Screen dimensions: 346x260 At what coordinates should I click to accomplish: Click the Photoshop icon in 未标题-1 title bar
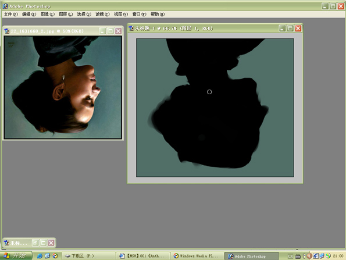pos(131,29)
